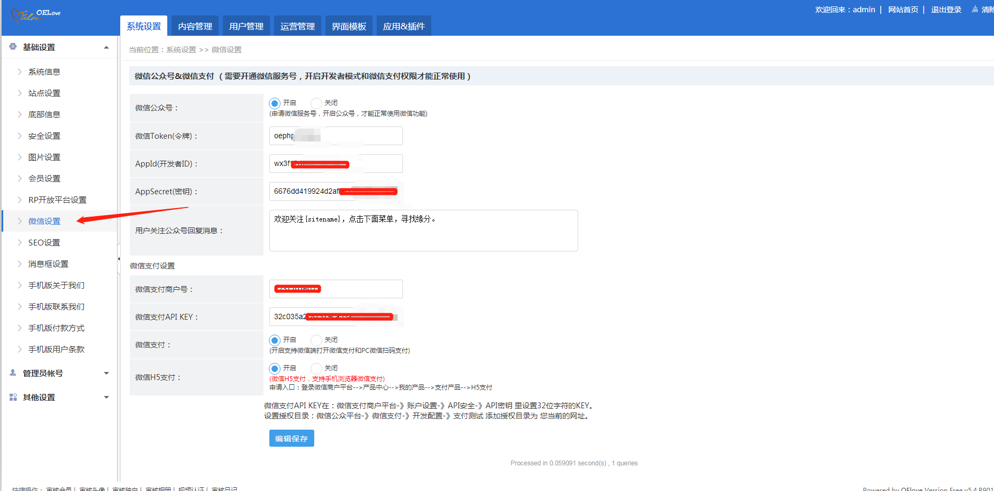Image resolution: width=994 pixels, height=491 pixels.
Task: Expand the 其他设置 section arrow
Action: pyautogui.click(x=106, y=398)
